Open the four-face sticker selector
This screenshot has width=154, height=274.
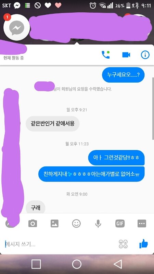click(x=123, y=244)
